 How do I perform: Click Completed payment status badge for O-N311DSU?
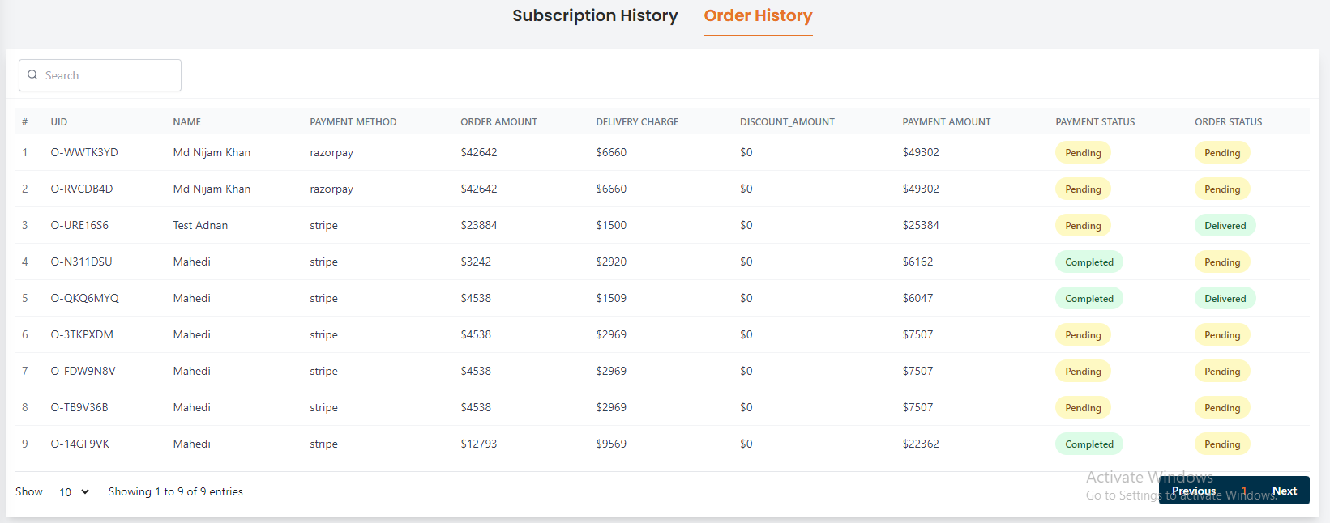pos(1088,262)
